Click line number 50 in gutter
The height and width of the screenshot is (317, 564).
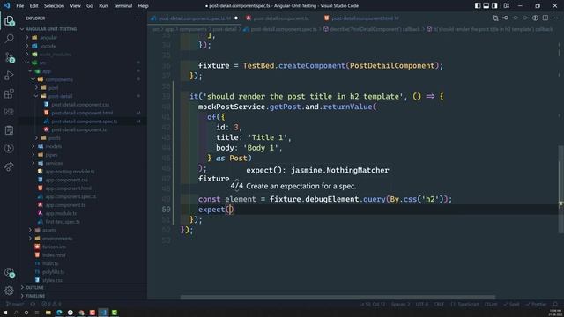(166, 210)
